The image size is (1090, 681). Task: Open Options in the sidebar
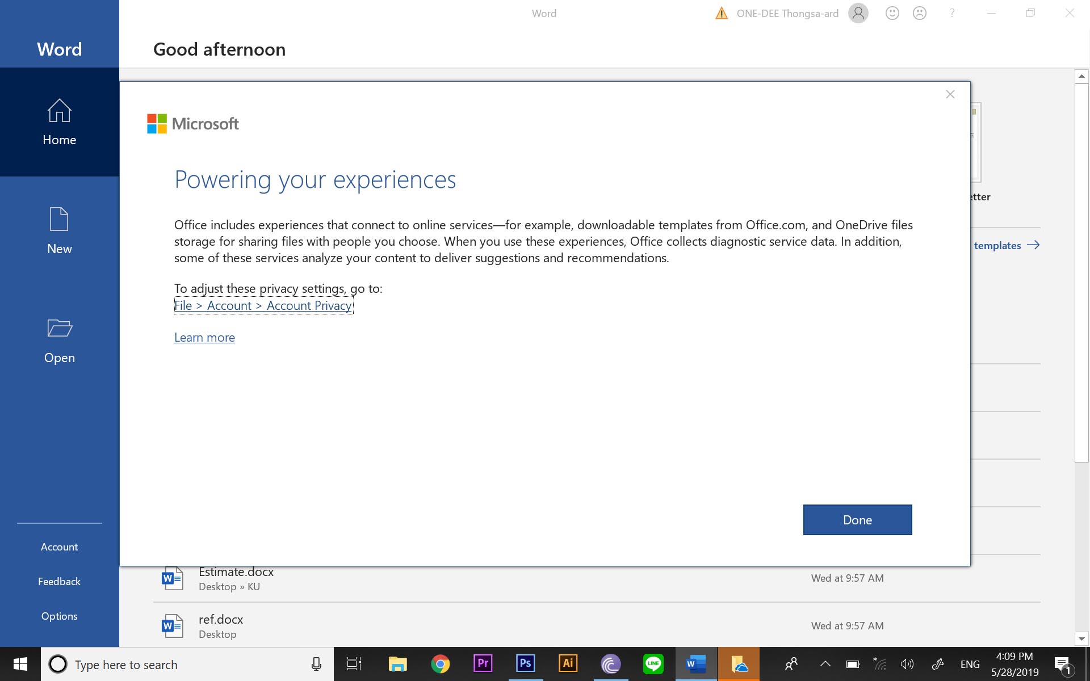59,616
